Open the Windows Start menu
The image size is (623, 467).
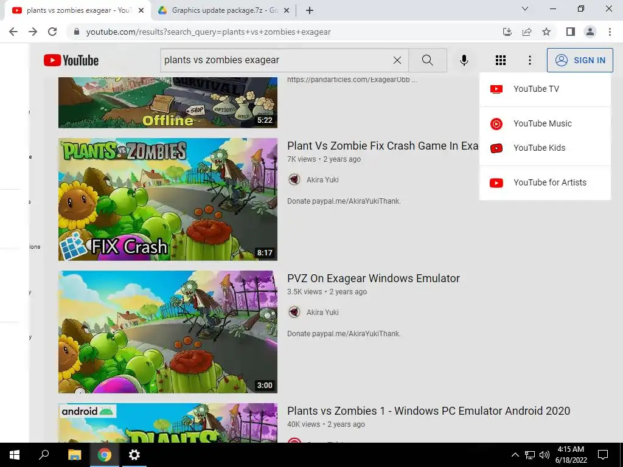[x=15, y=455]
